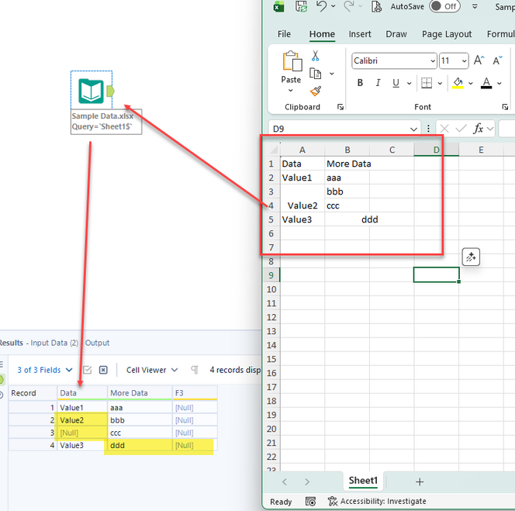Image resolution: width=515 pixels, height=511 pixels.
Task: Select cell A2 containing Value1
Action: click(302, 178)
